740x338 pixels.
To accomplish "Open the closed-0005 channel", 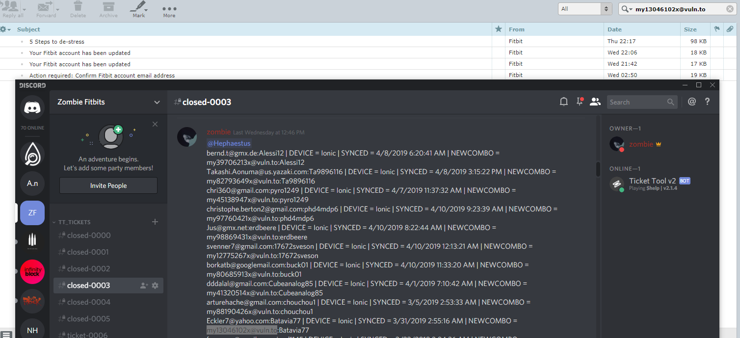I will [108, 319].
